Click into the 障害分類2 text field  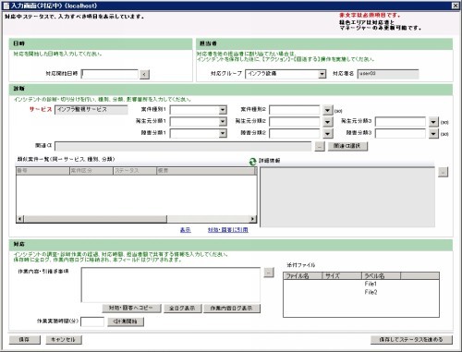coord(295,133)
